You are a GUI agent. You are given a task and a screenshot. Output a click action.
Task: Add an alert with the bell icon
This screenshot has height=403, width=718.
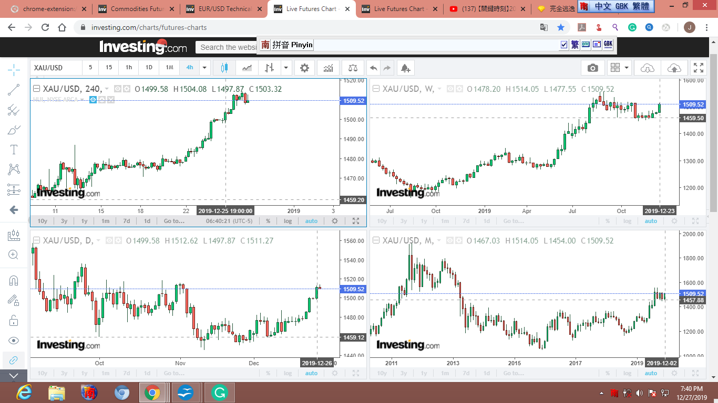(x=405, y=68)
